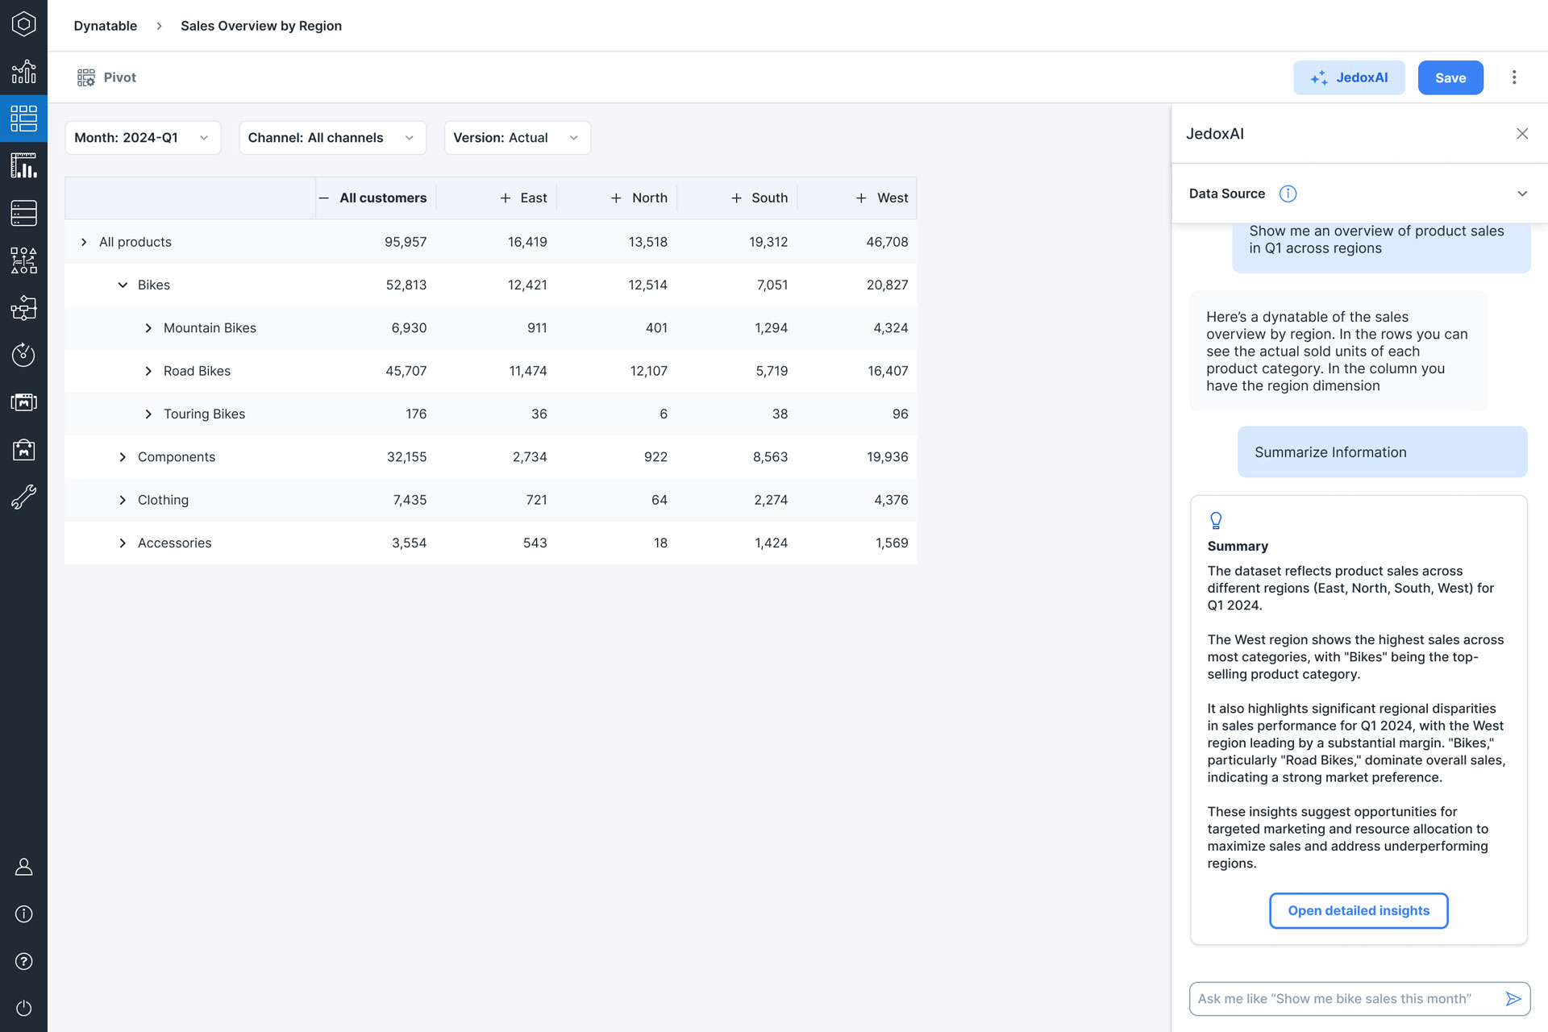Click Open detailed insights button
The image size is (1548, 1032).
coord(1359,910)
